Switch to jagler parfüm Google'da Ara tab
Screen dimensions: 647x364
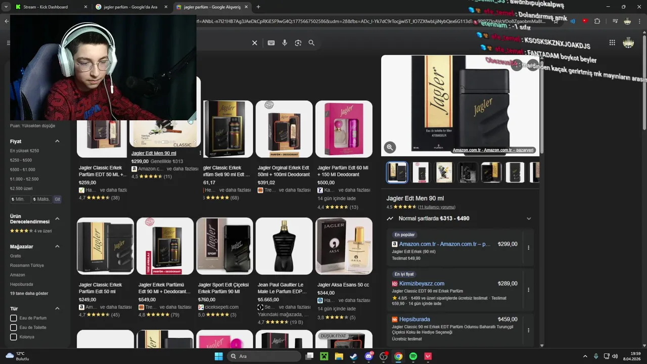[132, 7]
